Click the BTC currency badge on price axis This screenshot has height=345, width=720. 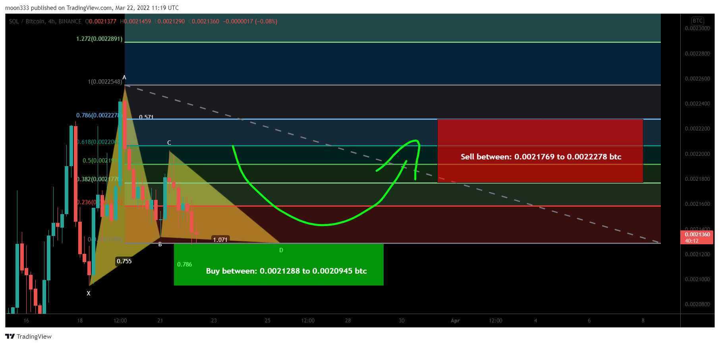click(697, 21)
